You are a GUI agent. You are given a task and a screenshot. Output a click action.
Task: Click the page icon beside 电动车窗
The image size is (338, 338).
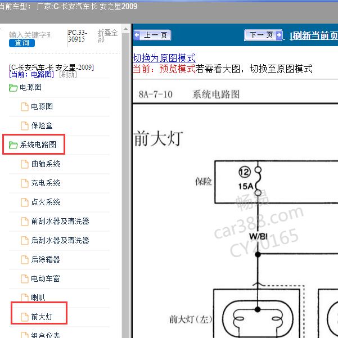point(25,279)
